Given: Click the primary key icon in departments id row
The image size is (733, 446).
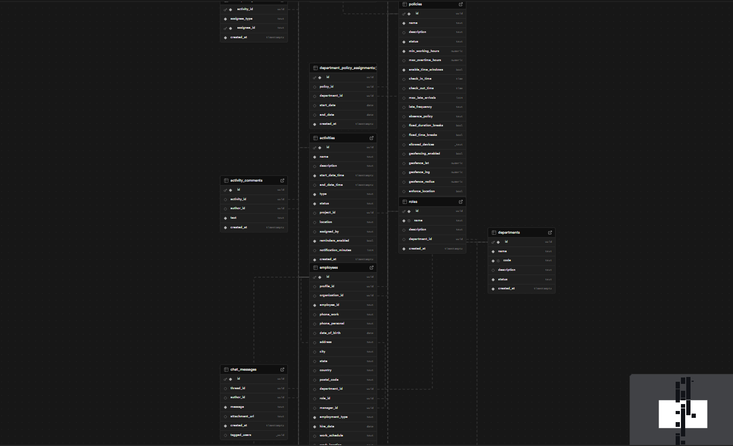Looking at the screenshot, I should [493, 242].
